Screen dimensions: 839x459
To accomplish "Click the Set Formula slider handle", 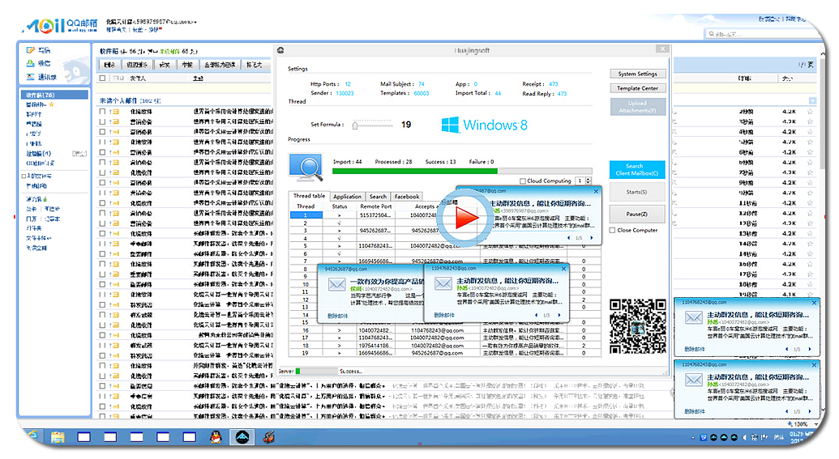I will [x=355, y=125].
